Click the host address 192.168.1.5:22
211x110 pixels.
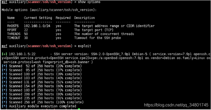[x=22, y=54]
